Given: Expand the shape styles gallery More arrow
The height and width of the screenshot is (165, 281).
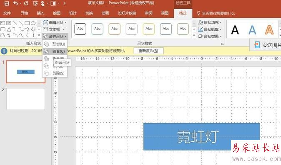Looking at the screenshot, I should (194, 36).
